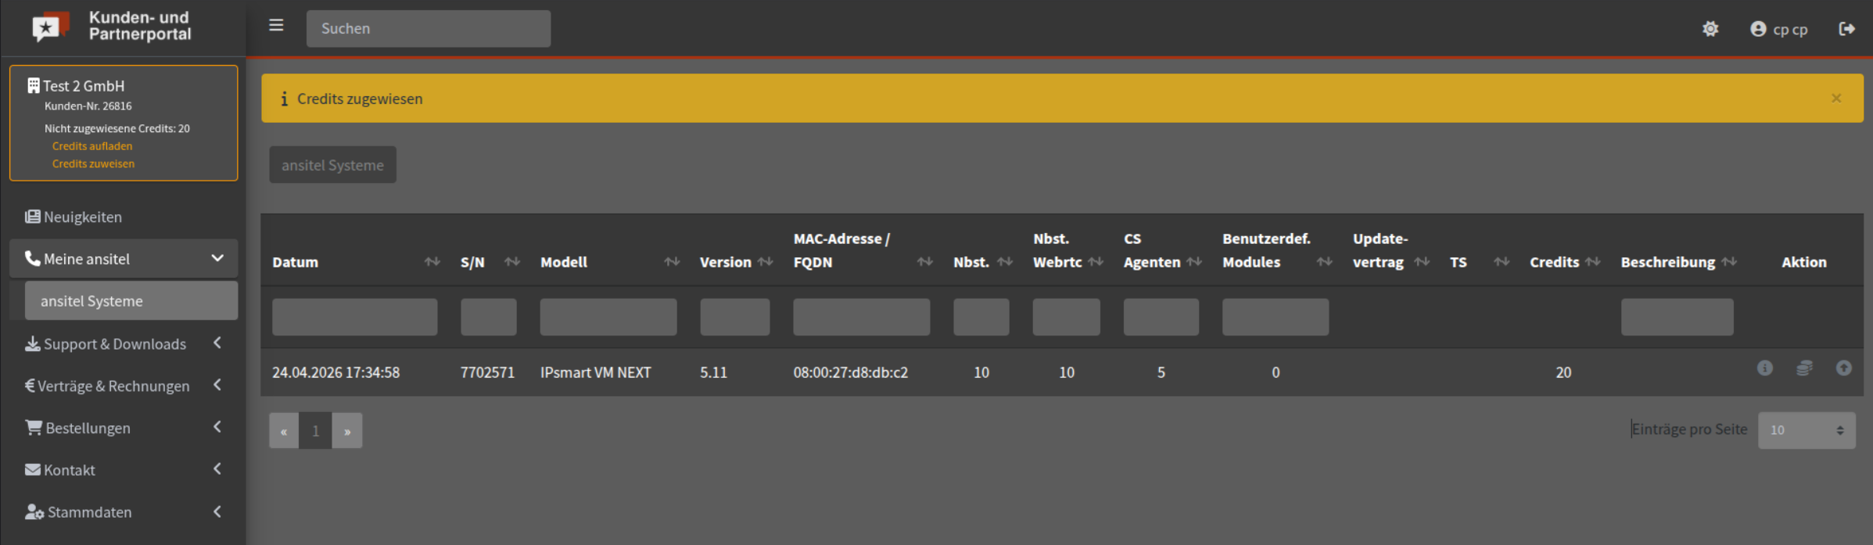Show info for system 7702571
The width and height of the screenshot is (1873, 545).
(1765, 368)
